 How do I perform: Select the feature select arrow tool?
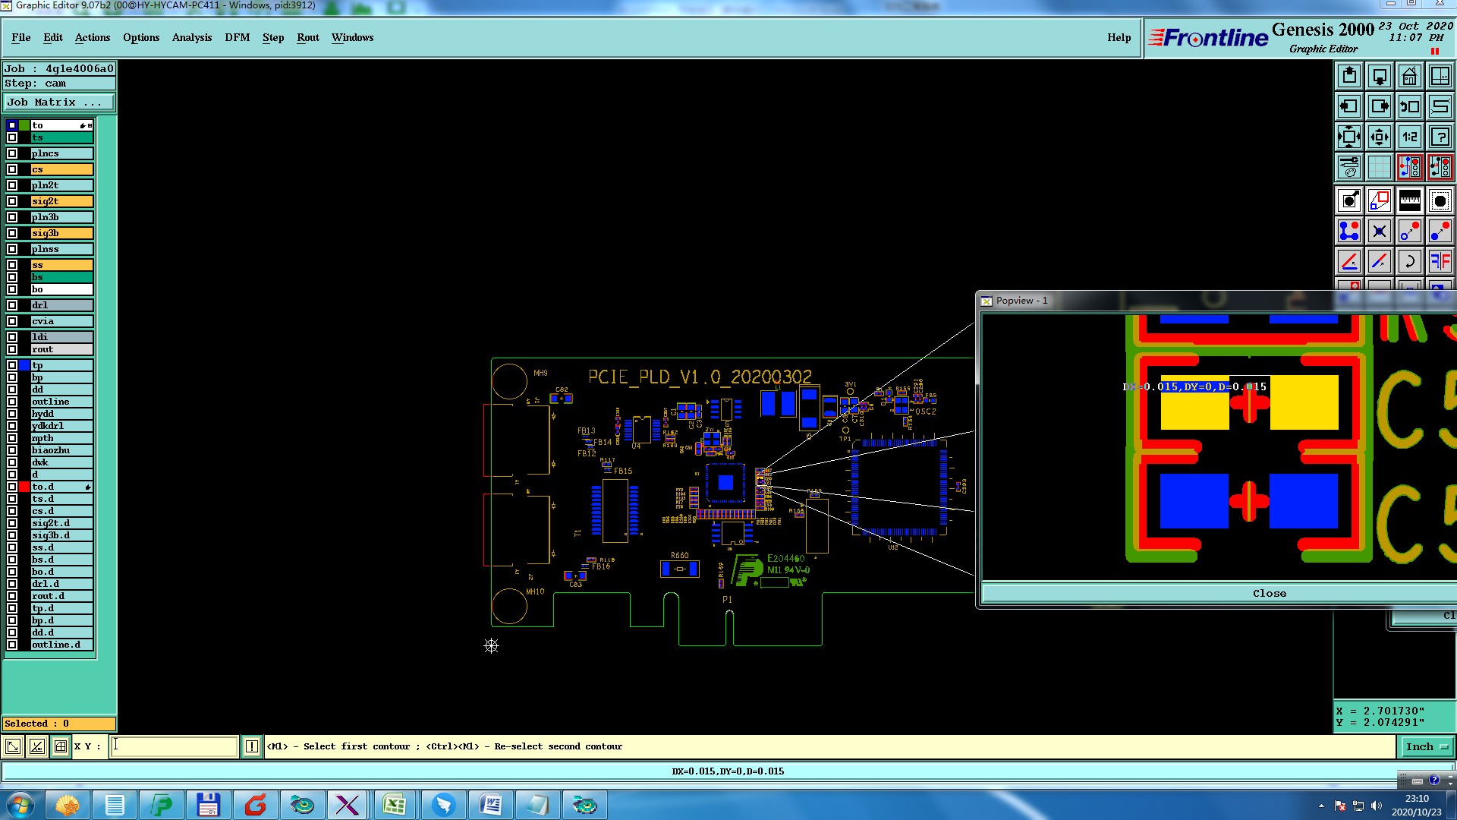click(1349, 200)
